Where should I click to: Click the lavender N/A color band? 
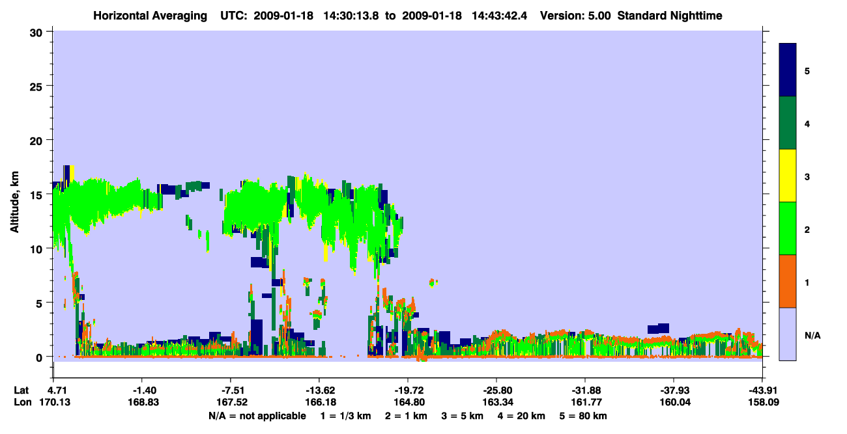pyautogui.click(x=788, y=334)
